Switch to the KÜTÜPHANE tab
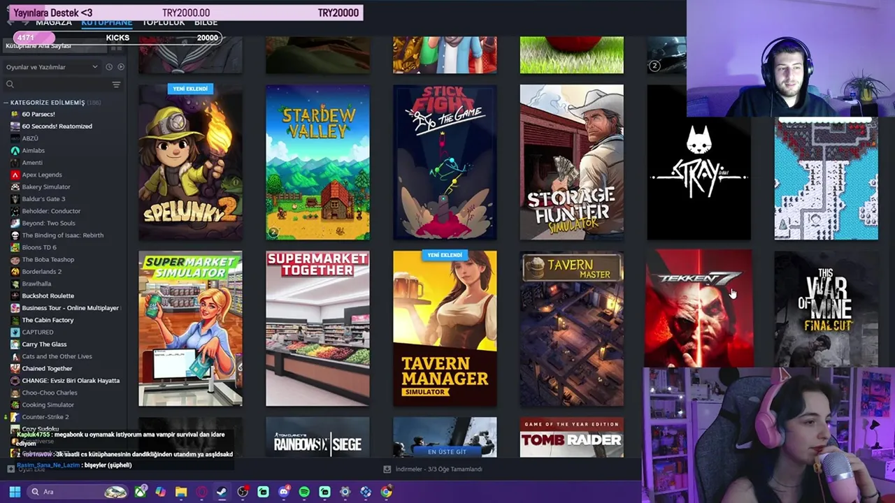Image resolution: width=895 pixels, height=503 pixels. pyautogui.click(x=106, y=23)
